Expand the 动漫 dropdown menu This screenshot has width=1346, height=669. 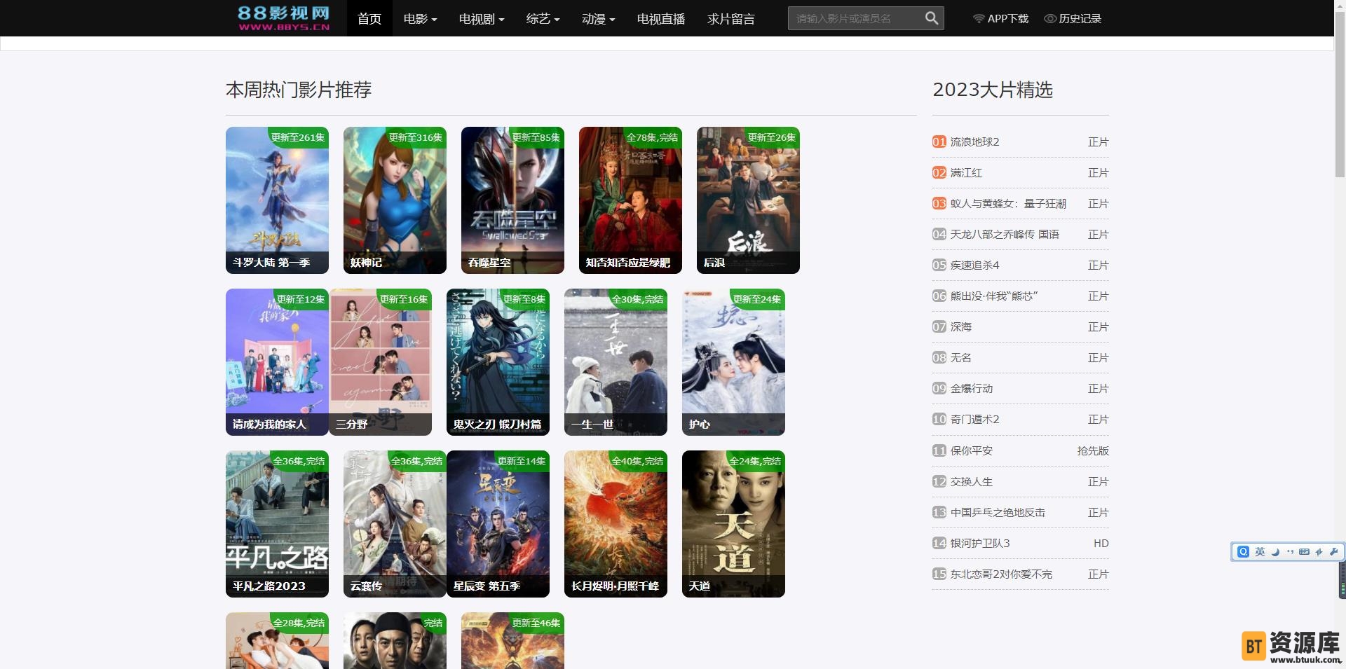tap(598, 19)
